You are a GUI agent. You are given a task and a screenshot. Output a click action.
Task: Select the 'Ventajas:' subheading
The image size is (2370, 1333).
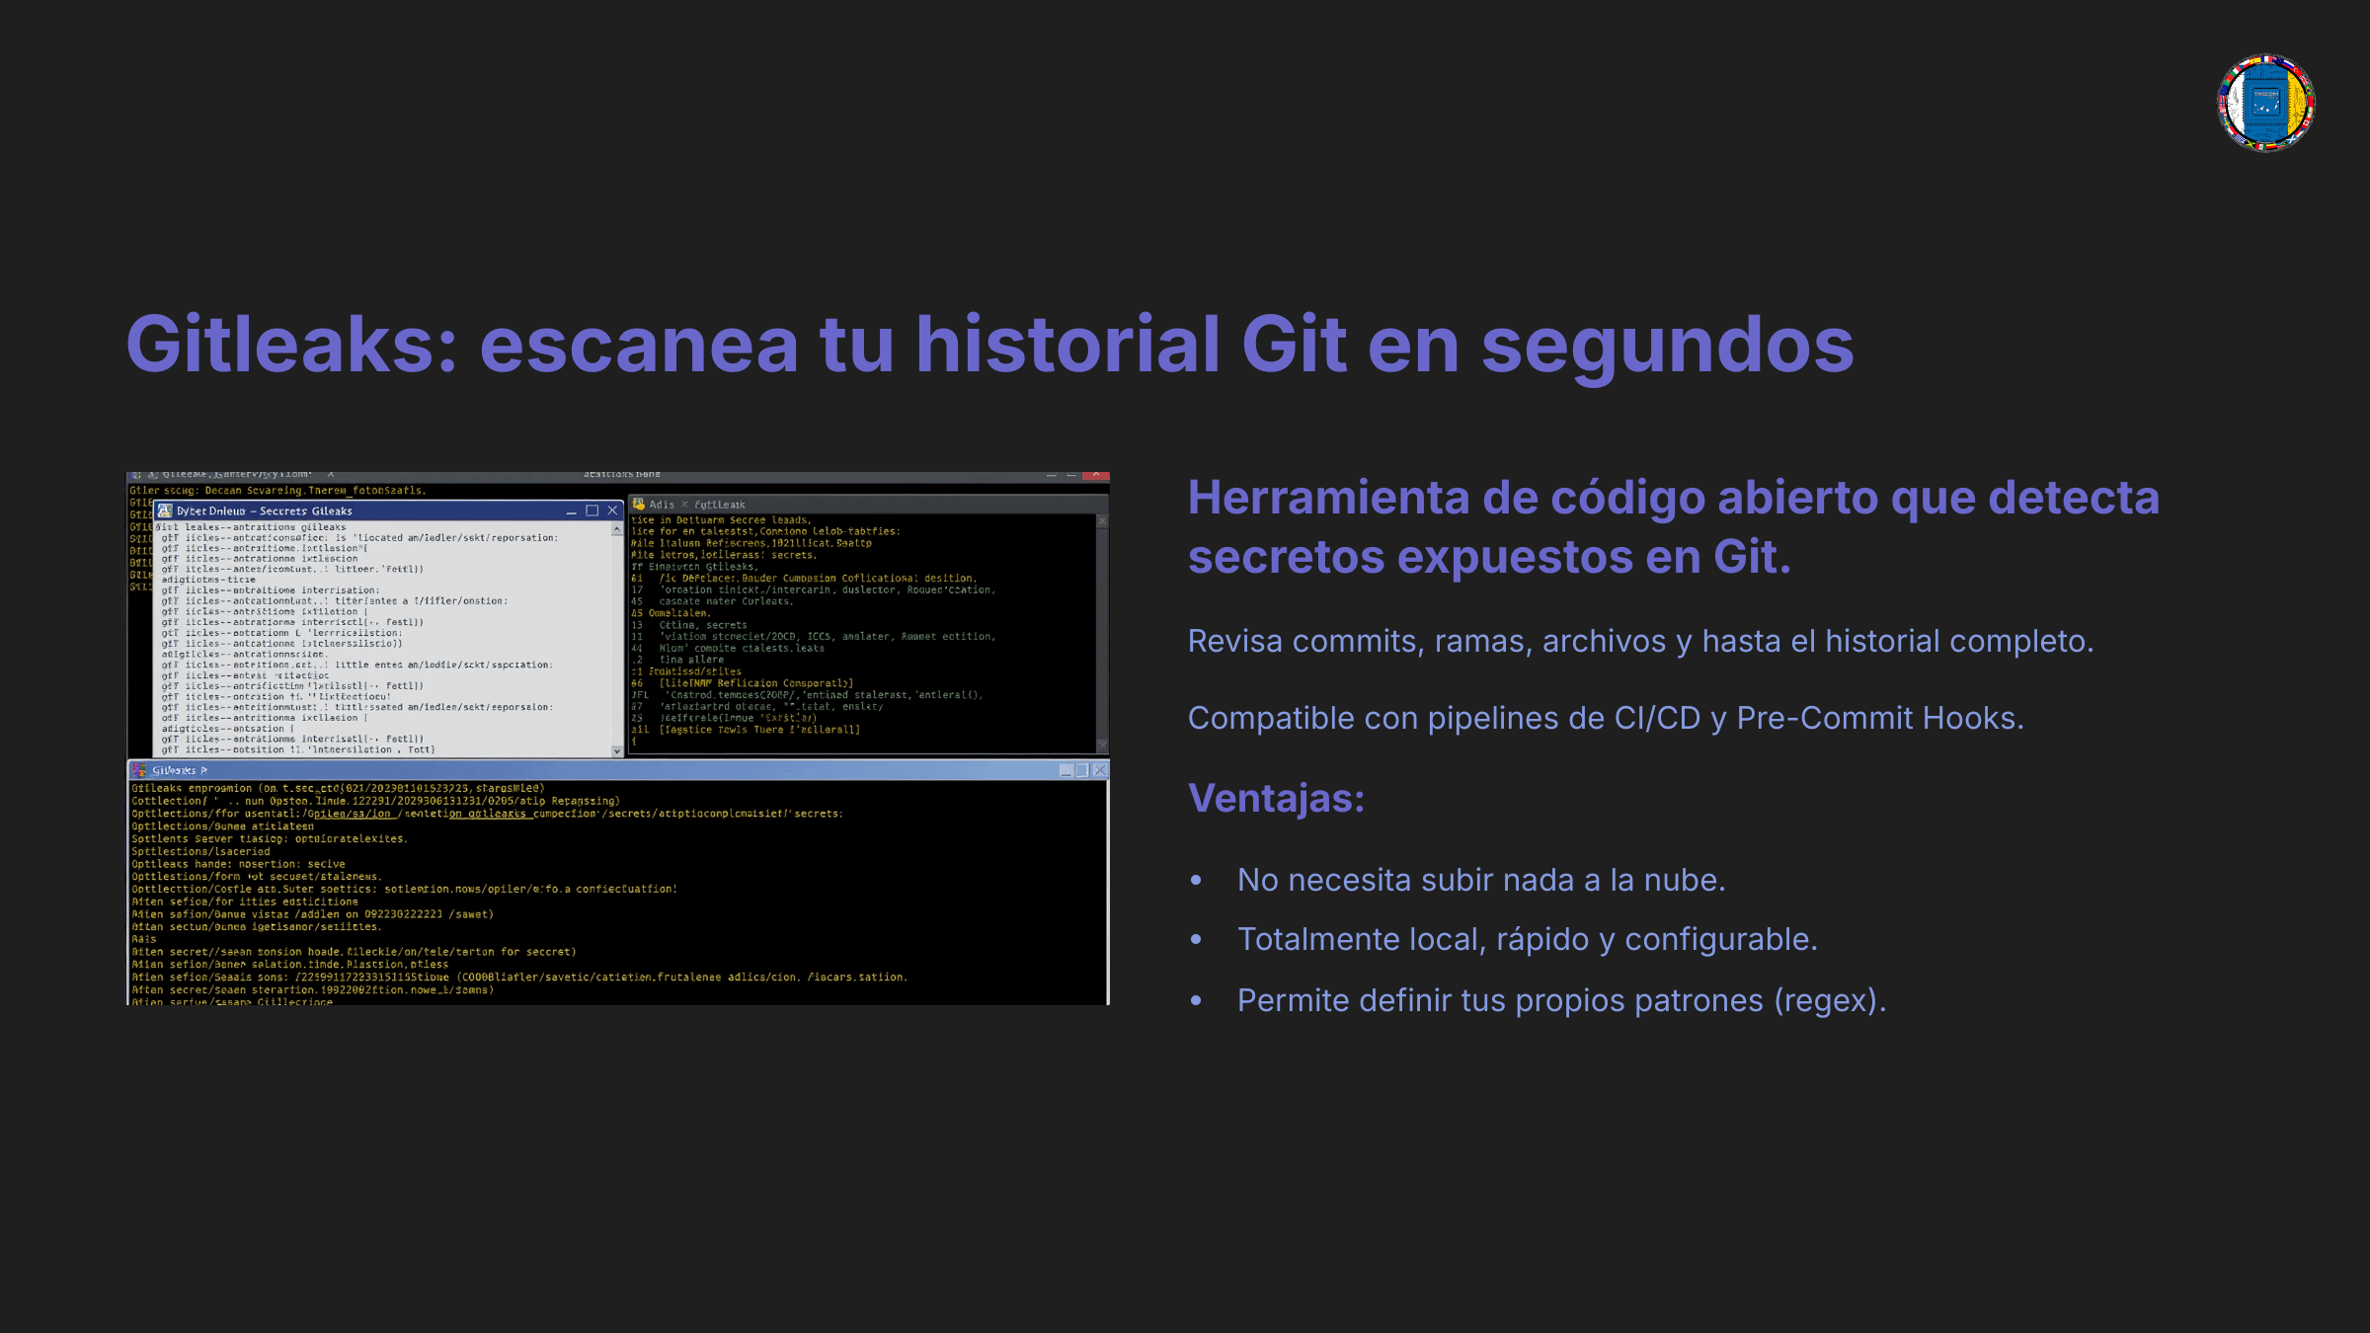click(x=1276, y=798)
